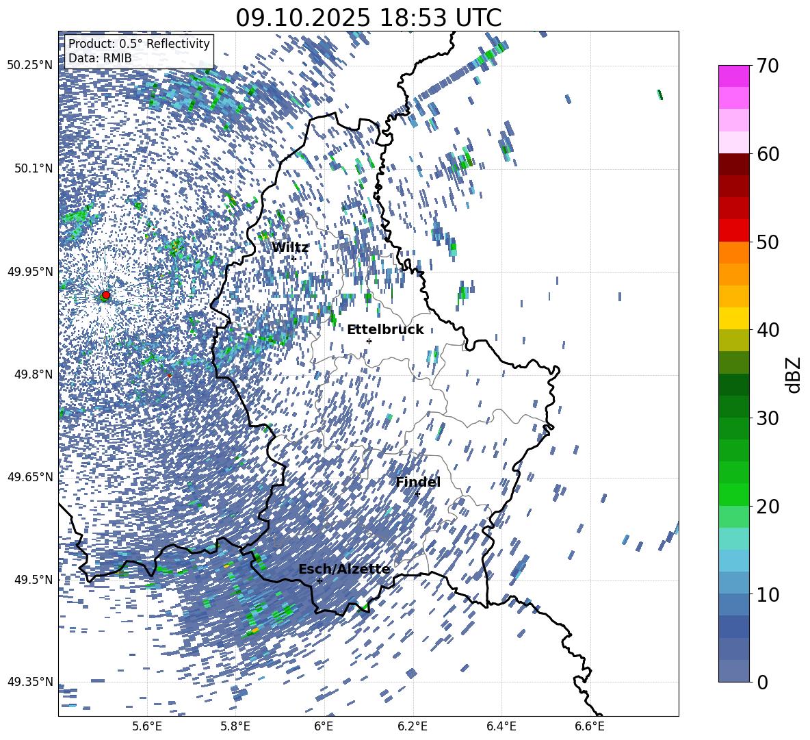
Task: Click the red radar site marker
Action: click(106, 295)
